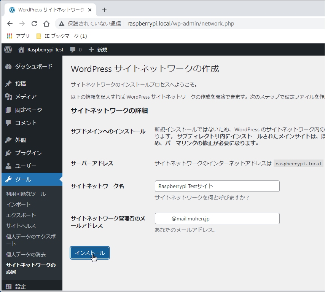Open the IE ブックマーク bookmark folder
The image size is (325, 292).
(x=61, y=36)
